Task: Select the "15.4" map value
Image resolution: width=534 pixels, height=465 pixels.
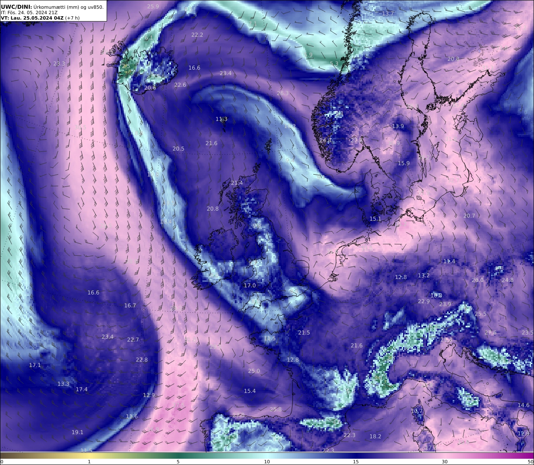Action: click(x=250, y=391)
